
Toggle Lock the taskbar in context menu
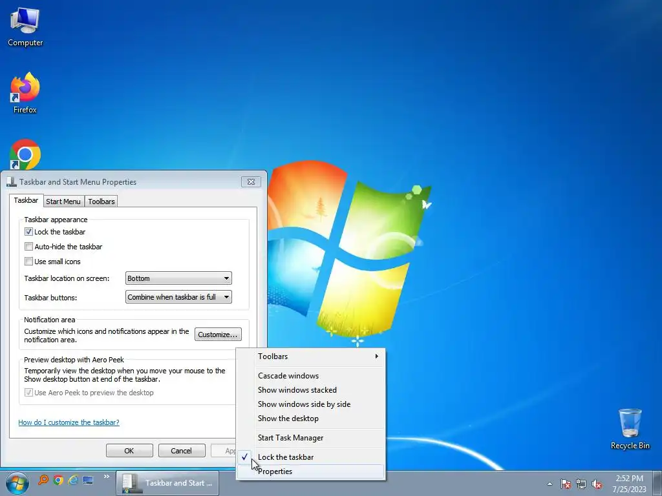311,457
